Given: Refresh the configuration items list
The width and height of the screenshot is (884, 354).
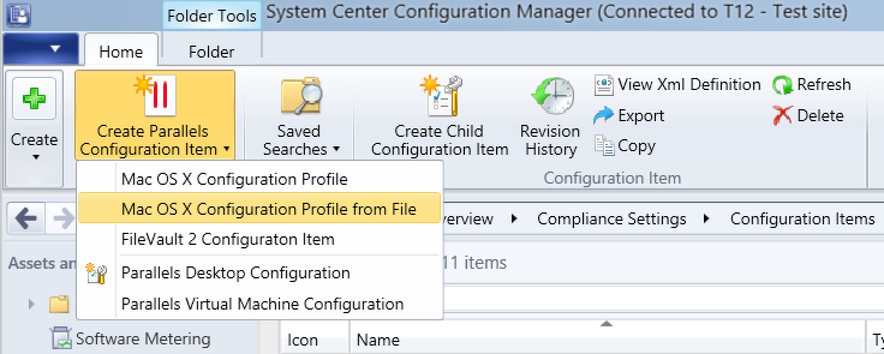Looking at the screenshot, I should point(811,85).
